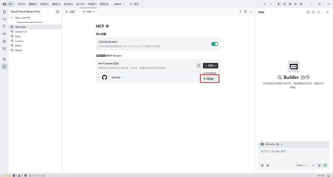Open the GLM-5.1 model dropdown
This screenshot has width=333, height=177.
click(x=303, y=165)
